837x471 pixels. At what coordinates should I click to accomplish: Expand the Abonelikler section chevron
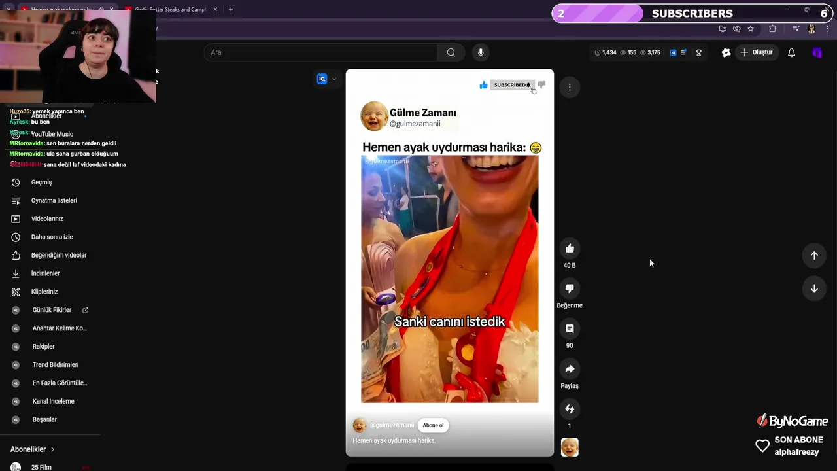(x=52, y=449)
